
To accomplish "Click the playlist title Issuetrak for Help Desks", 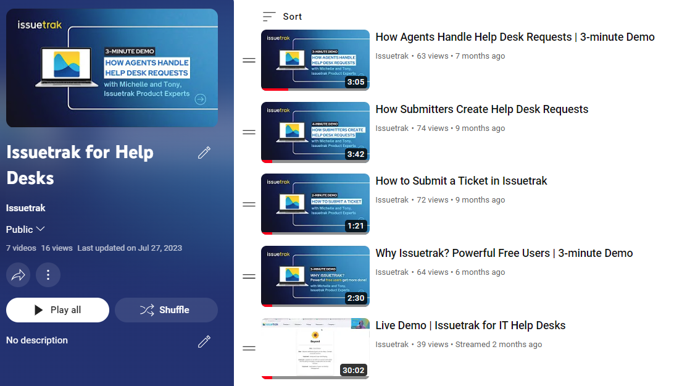I will coord(80,166).
